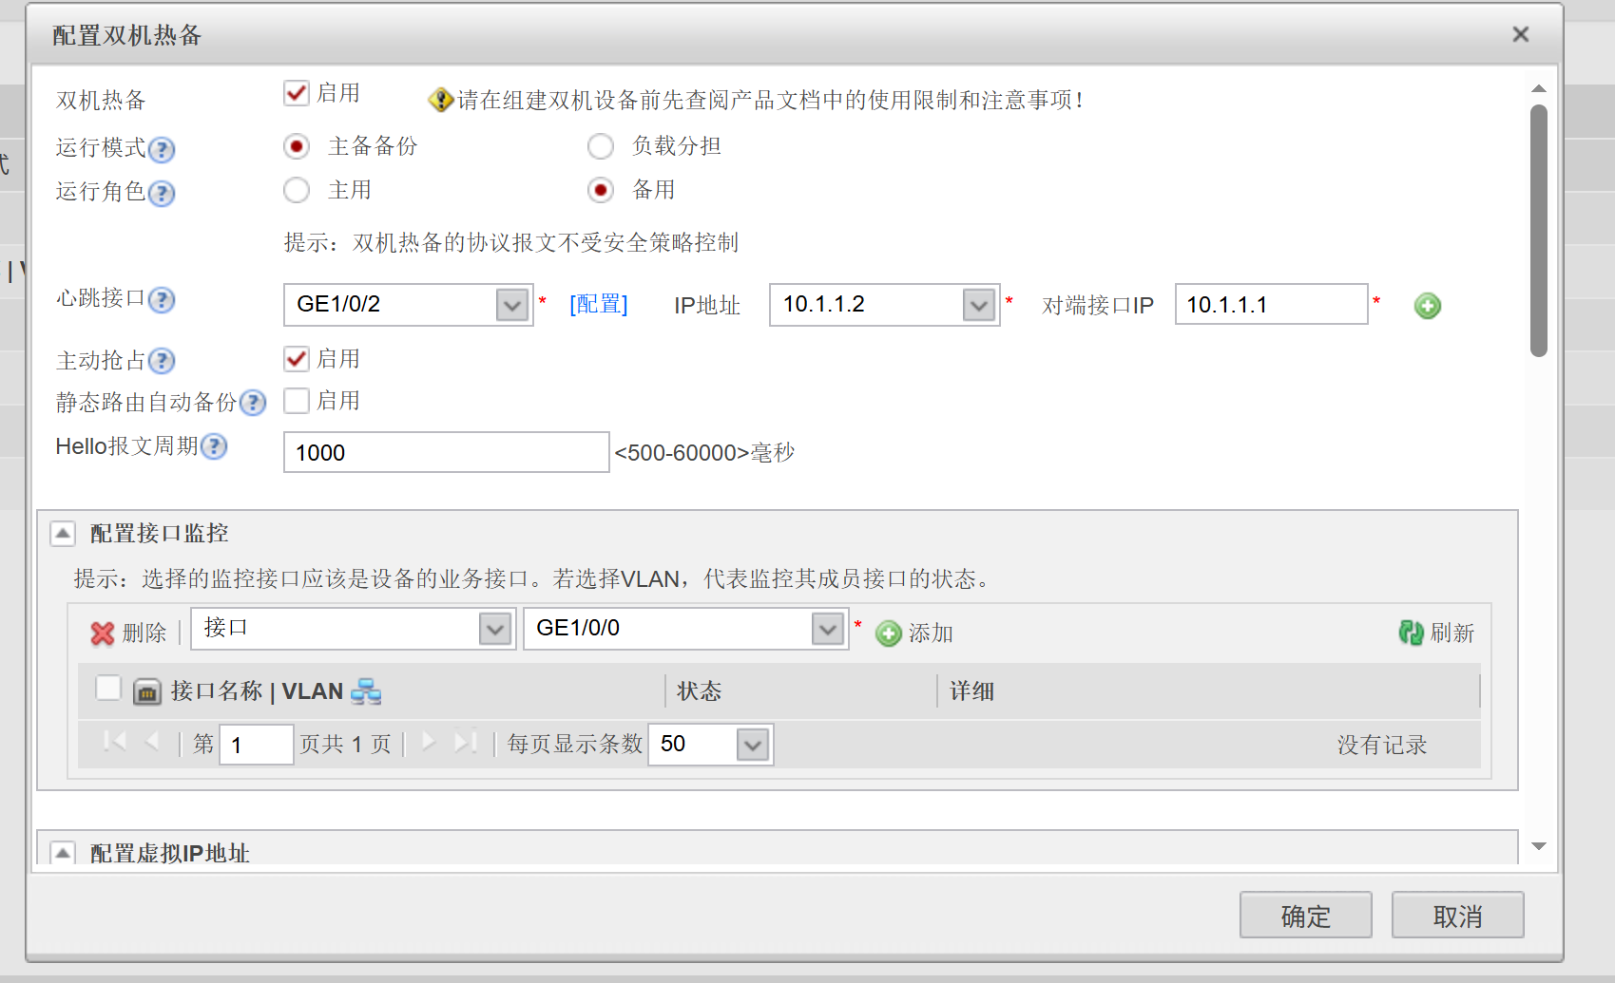Open GE1/0/0 interface dropdown
Viewport: 1615px width, 983px height.
point(828,629)
